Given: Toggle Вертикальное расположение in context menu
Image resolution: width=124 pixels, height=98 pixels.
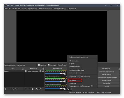Looking at the screenshot, I should click(82, 77).
